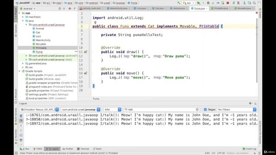The width and height of the screenshot is (276, 155).
Task: Click the Logcat down arrow icon
Action: click(21, 130)
